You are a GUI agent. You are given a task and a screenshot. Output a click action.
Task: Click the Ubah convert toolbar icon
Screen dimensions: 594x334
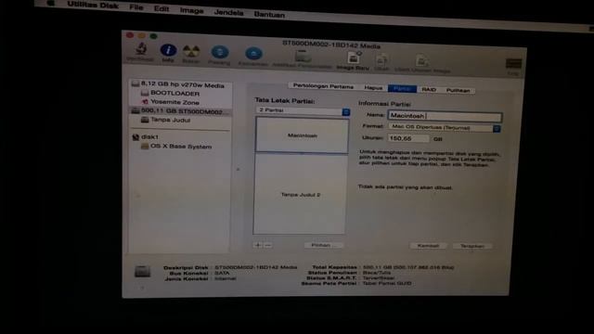[381, 59]
